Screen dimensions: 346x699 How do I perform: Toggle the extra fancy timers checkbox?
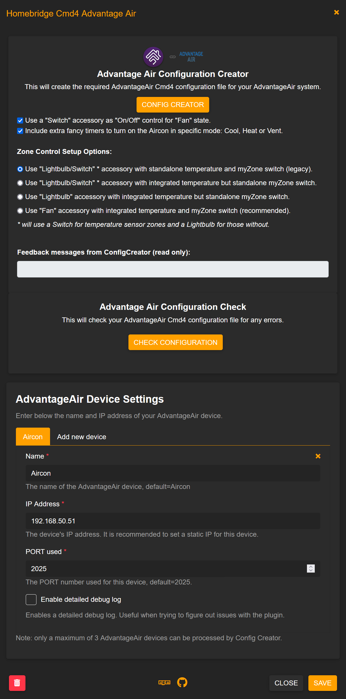tap(20, 131)
